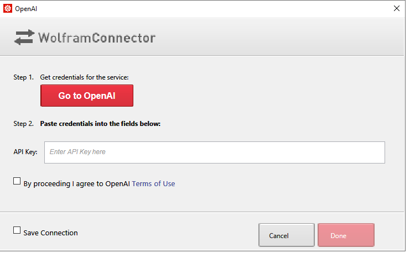Screen dimensions: 410x253
Task: Open the Terms of Use link
Action: pos(153,183)
